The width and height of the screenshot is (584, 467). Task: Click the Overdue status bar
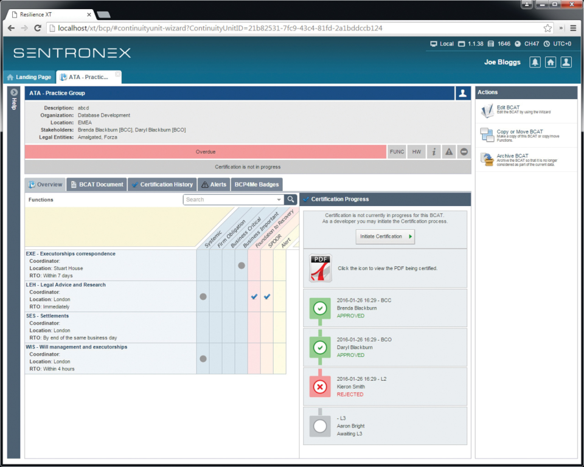[206, 152]
